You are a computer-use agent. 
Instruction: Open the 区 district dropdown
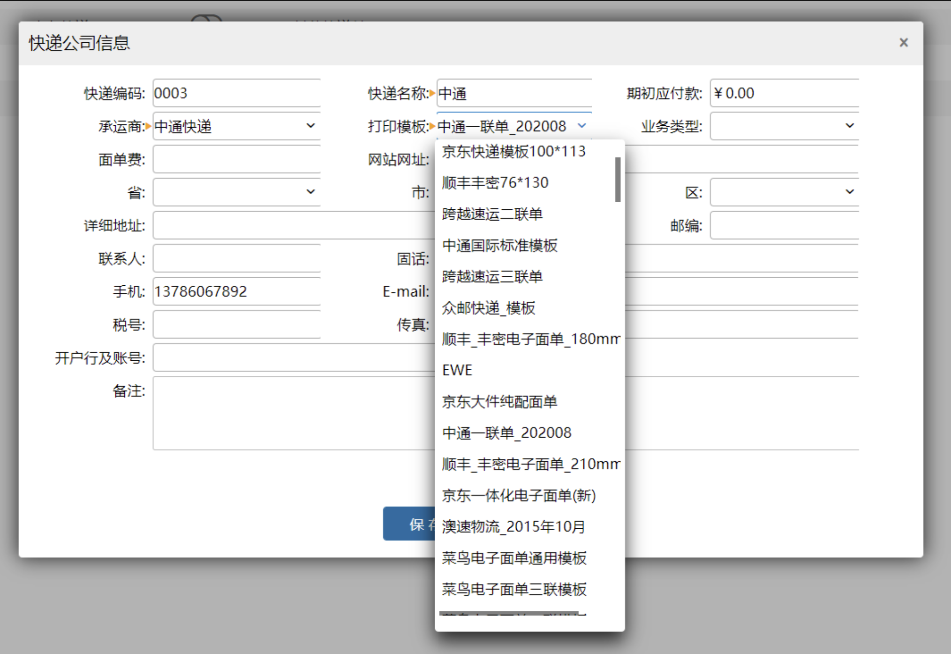849,192
